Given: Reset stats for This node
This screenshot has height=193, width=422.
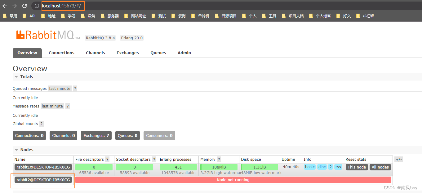Looking at the screenshot, I should pyautogui.click(x=357, y=167).
